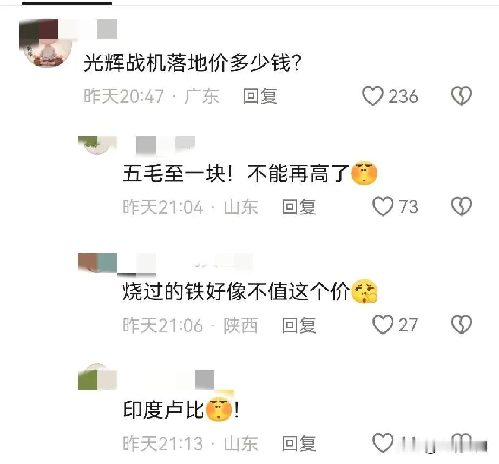Tap the 236 like count
499x464 pixels.
tap(403, 96)
